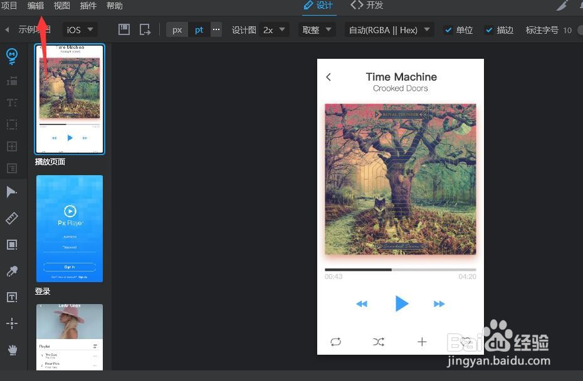Select the eyedropper color picker tool

point(12,271)
